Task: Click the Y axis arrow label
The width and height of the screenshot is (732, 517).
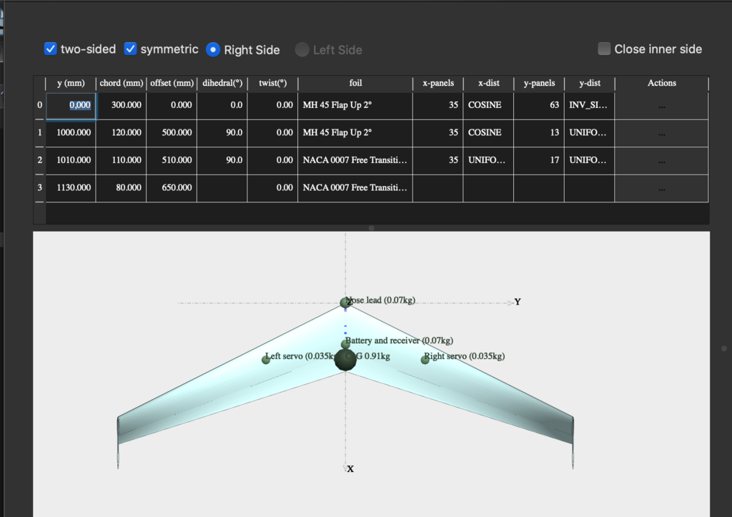Action: point(518,302)
